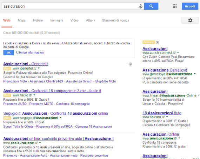
Task: Open the Assicurazioni - Genertel.it result
Action: click(26, 64)
